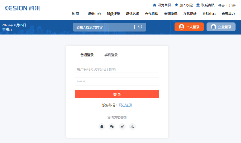Choose the Weibo login icon
241x143 pixels.
(x=122, y=127)
